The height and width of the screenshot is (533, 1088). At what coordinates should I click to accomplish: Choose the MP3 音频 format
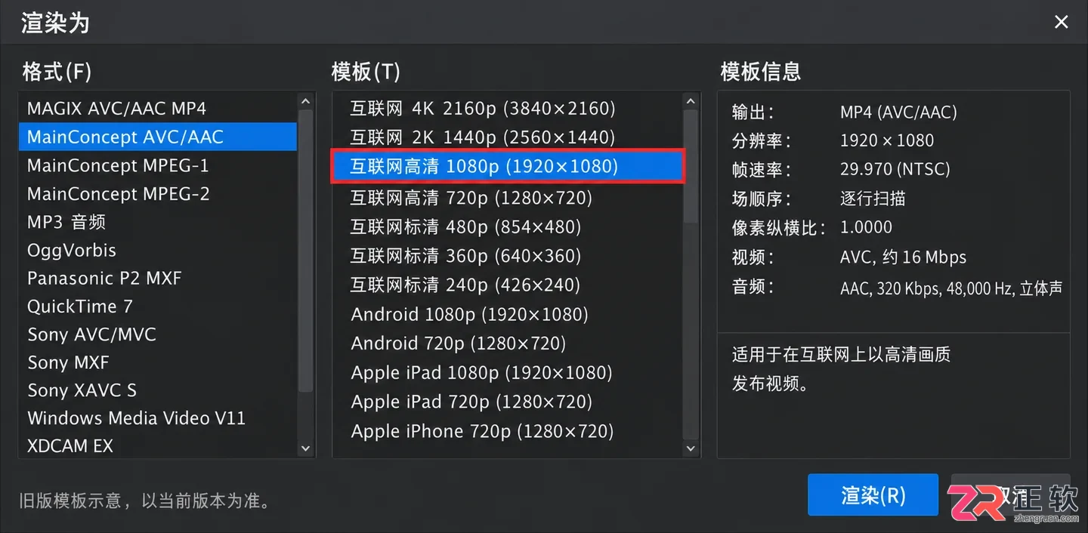(x=158, y=222)
